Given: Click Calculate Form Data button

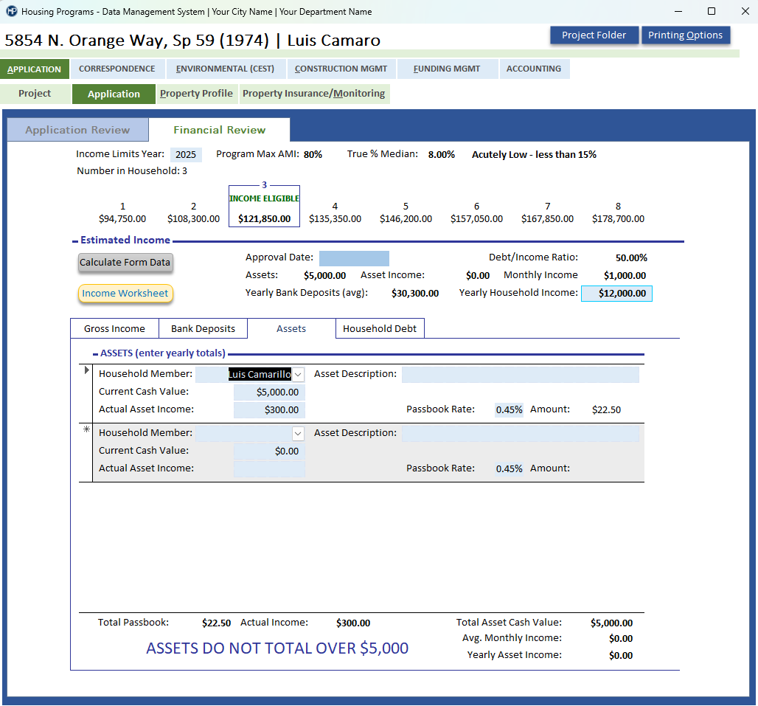Looking at the screenshot, I should click(125, 263).
